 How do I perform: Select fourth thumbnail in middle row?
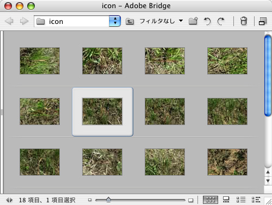click(227, 111)
